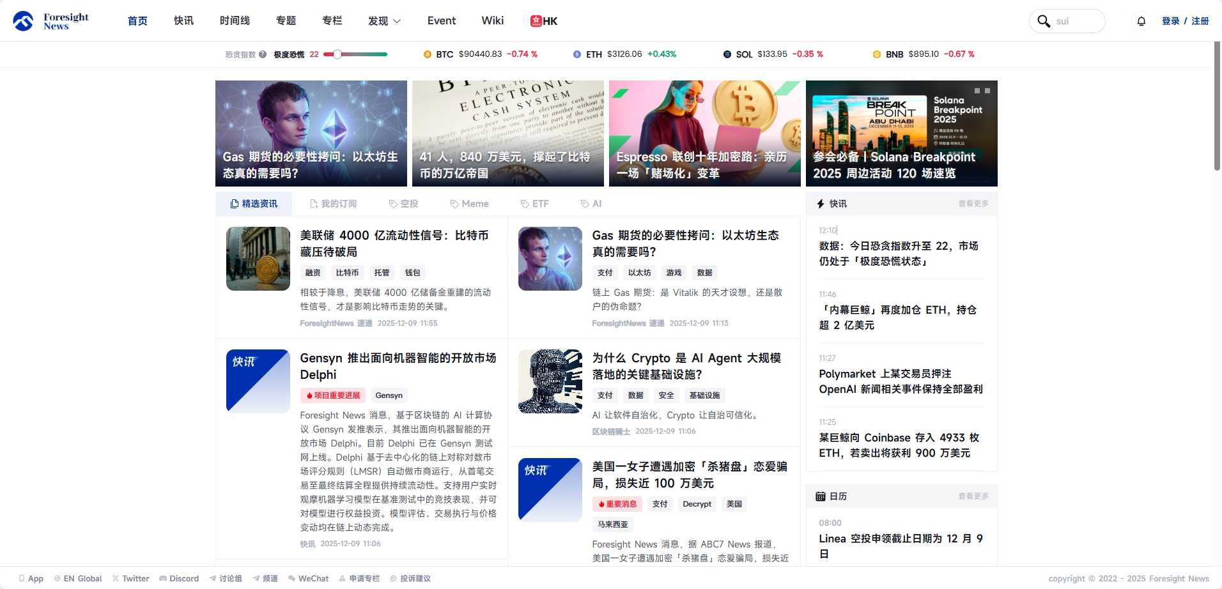The image size is (1222, 589).
Task: Click the BTC coin icon
Action: click(428, 54)
